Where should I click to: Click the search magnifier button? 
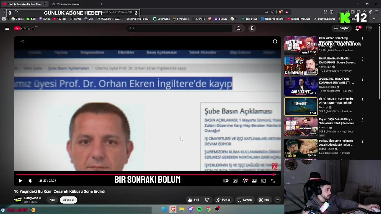[238, 28]
